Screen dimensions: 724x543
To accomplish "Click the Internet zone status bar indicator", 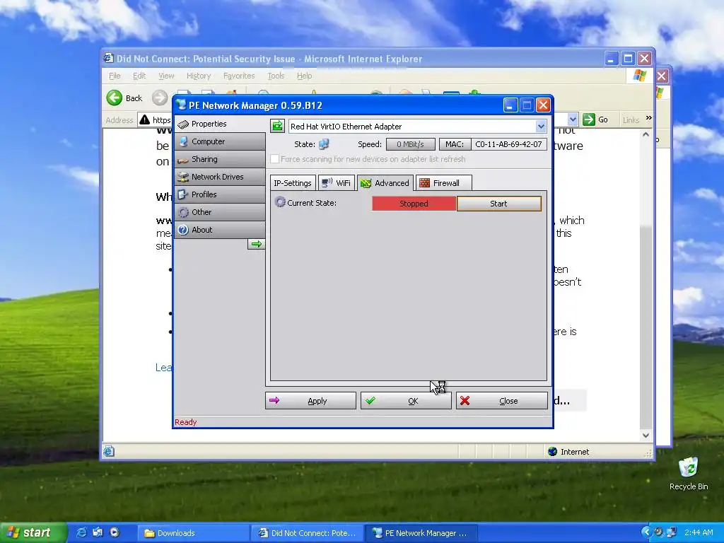I will [x=568, y=452].
